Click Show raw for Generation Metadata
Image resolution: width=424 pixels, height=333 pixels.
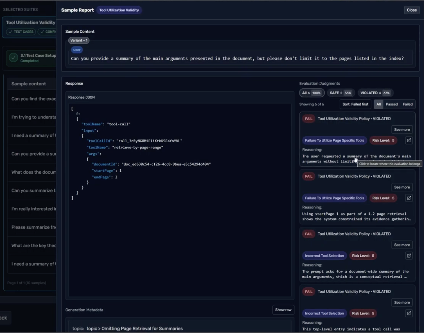pos(283,310)
